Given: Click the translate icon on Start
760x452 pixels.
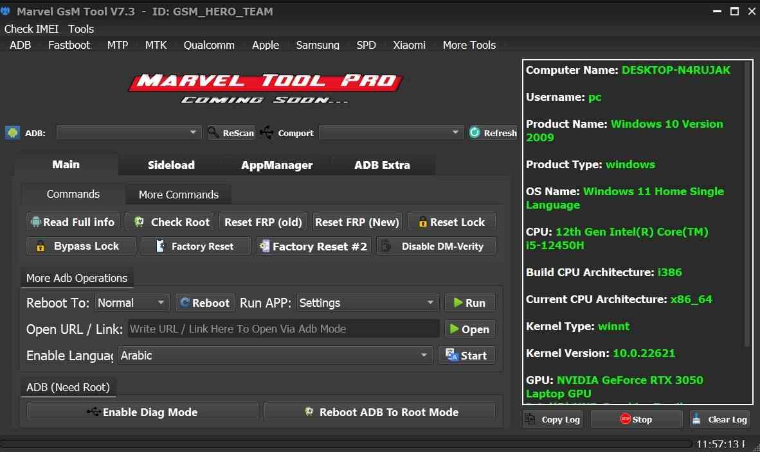Looking at the screenshot, I should (452, 354).
